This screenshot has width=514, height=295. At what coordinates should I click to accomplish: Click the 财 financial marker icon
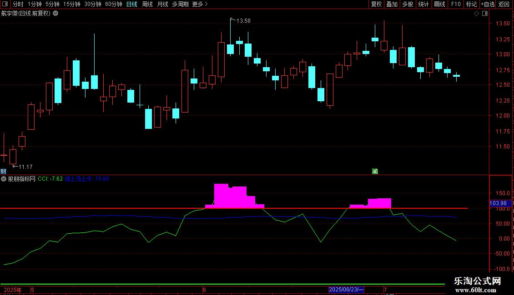[x=3, y=172]
